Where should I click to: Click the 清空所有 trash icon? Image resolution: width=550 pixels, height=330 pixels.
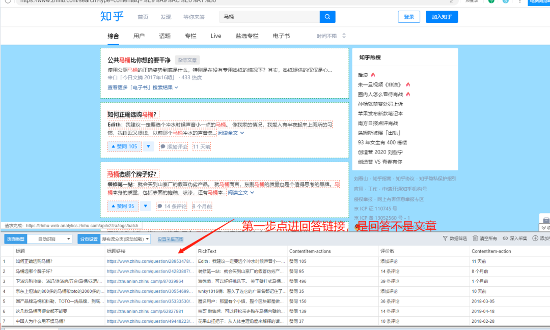pyautogui.click(x=475, y=238)
